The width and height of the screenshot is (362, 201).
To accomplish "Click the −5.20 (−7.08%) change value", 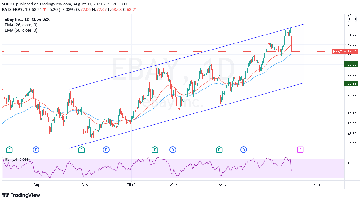I will click(61, 10).
